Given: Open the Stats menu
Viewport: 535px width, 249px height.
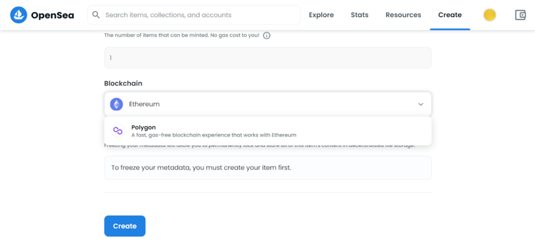Looking at the screenshot, I should (x=359, y=15).
